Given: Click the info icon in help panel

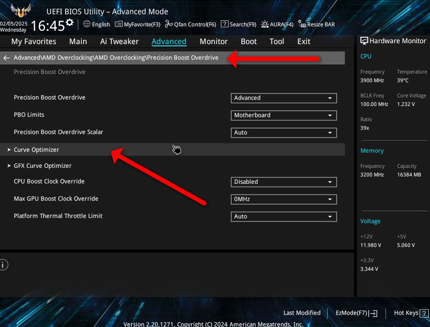Looking at the screenshot, I should click(3, 265).
